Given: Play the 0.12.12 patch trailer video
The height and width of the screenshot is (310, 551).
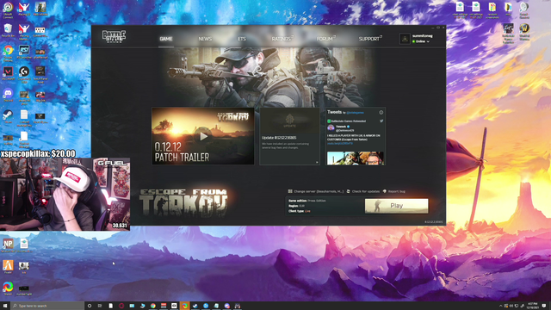Looking at the screenshot, I should [x=203, y=136].
